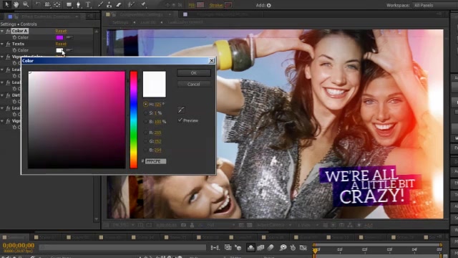This screenshot has width=458, height=258.
Task: Select the S saturation radio button
Action: click(x=145, y=113)
